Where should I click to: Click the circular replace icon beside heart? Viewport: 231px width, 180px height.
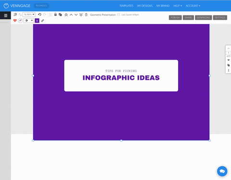20,21
